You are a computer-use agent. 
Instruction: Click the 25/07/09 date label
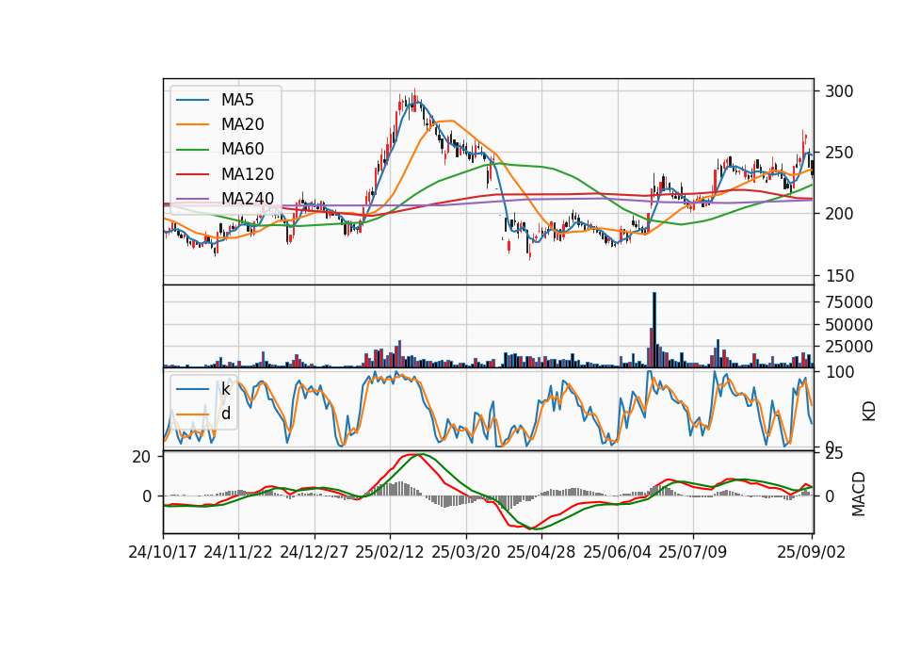[x=693, y=553]
